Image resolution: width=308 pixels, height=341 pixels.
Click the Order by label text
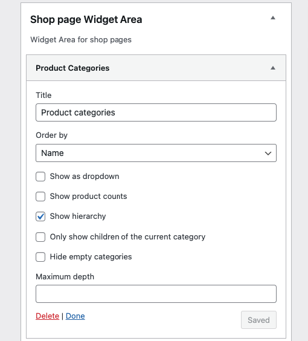(52, 135)
